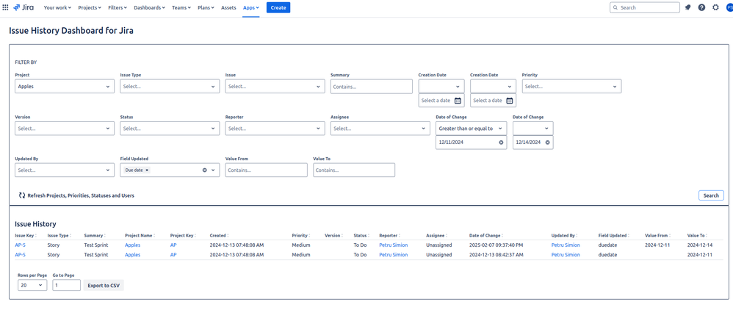The width and height of the screenshot is (733, 310).
Task: Open the Issue dropdown
Action: 275,87
